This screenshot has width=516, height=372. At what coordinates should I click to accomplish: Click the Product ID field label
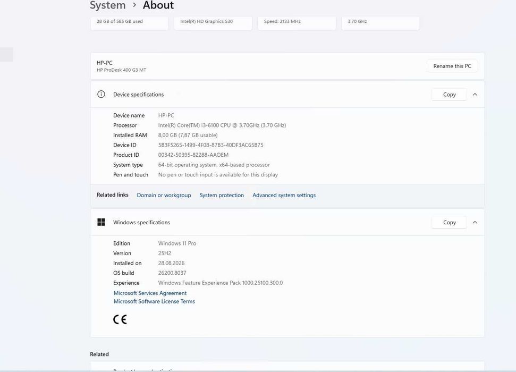tap(126, 155)
